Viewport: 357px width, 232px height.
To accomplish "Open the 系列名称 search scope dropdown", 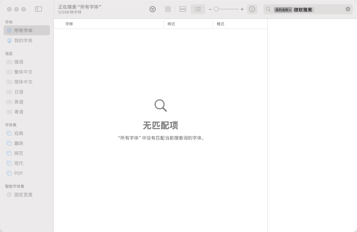I will [283, 10].
